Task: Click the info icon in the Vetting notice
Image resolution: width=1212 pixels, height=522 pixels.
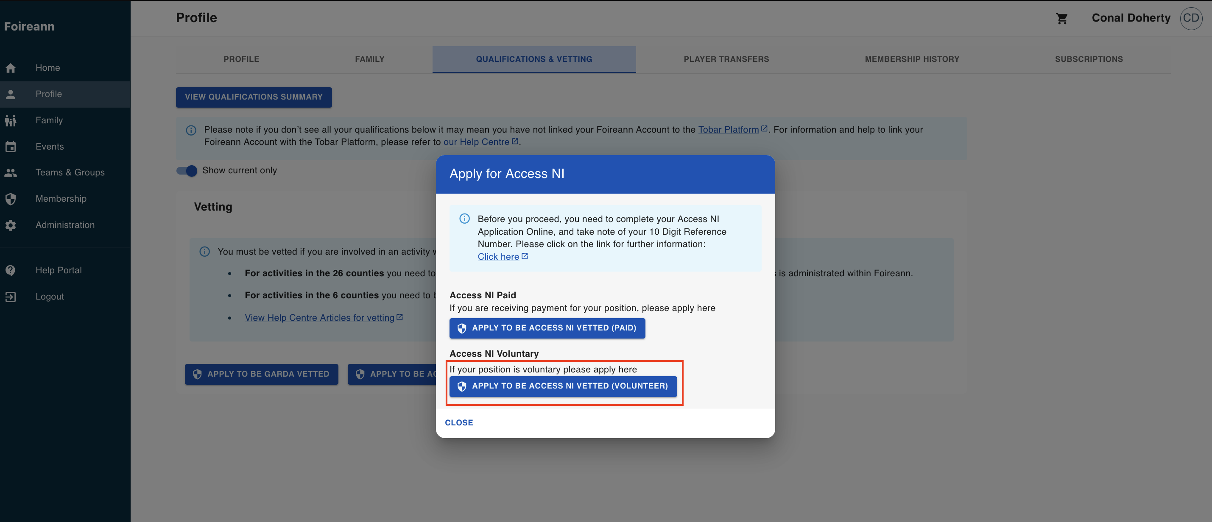Action: click(x=205, y=252)
